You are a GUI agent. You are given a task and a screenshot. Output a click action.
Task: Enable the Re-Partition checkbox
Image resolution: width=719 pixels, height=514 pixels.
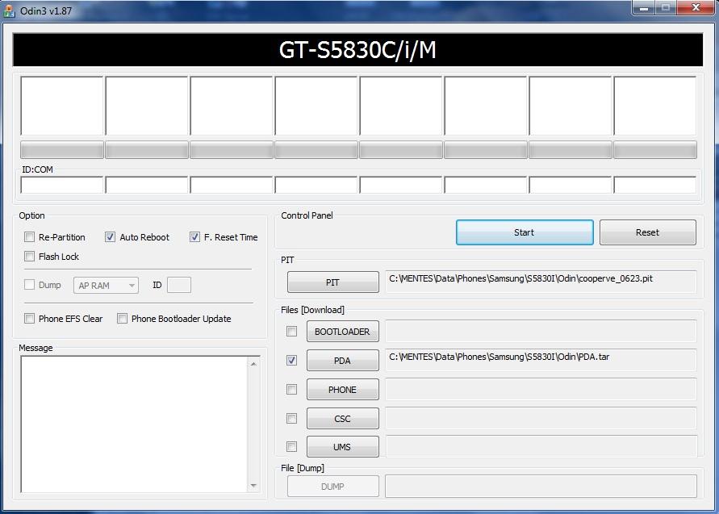tap(29, 237)
